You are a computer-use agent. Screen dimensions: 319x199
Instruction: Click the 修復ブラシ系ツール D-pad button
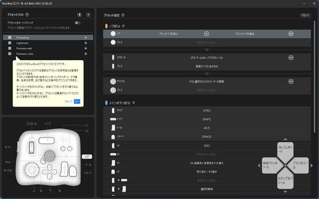coord(271,165)
